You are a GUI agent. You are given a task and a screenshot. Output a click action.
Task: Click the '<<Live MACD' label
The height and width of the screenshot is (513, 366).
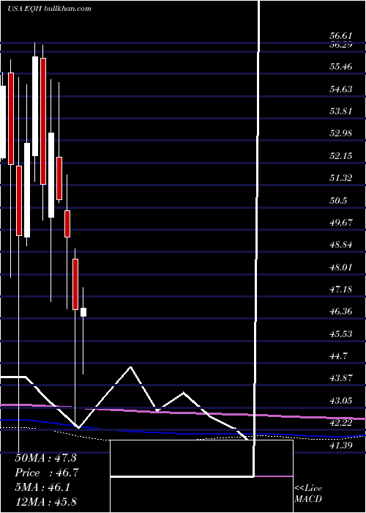pyautogui.click(x=308, y=493)
